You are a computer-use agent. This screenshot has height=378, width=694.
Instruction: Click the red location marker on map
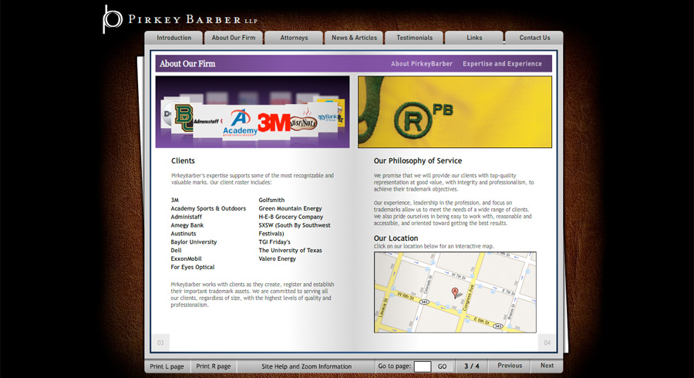454,292
